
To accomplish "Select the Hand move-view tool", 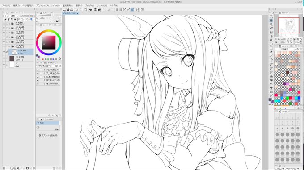I will click(x=271, y=21).
